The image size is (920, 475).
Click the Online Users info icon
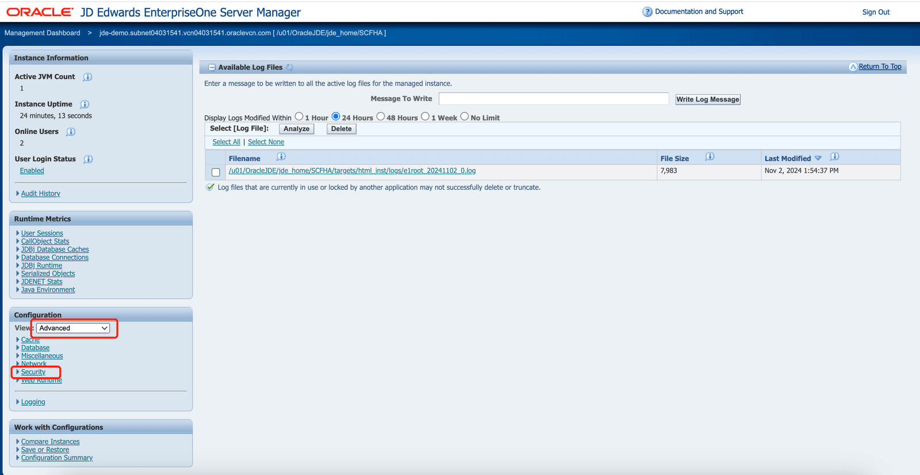click(x=71, y=132)
